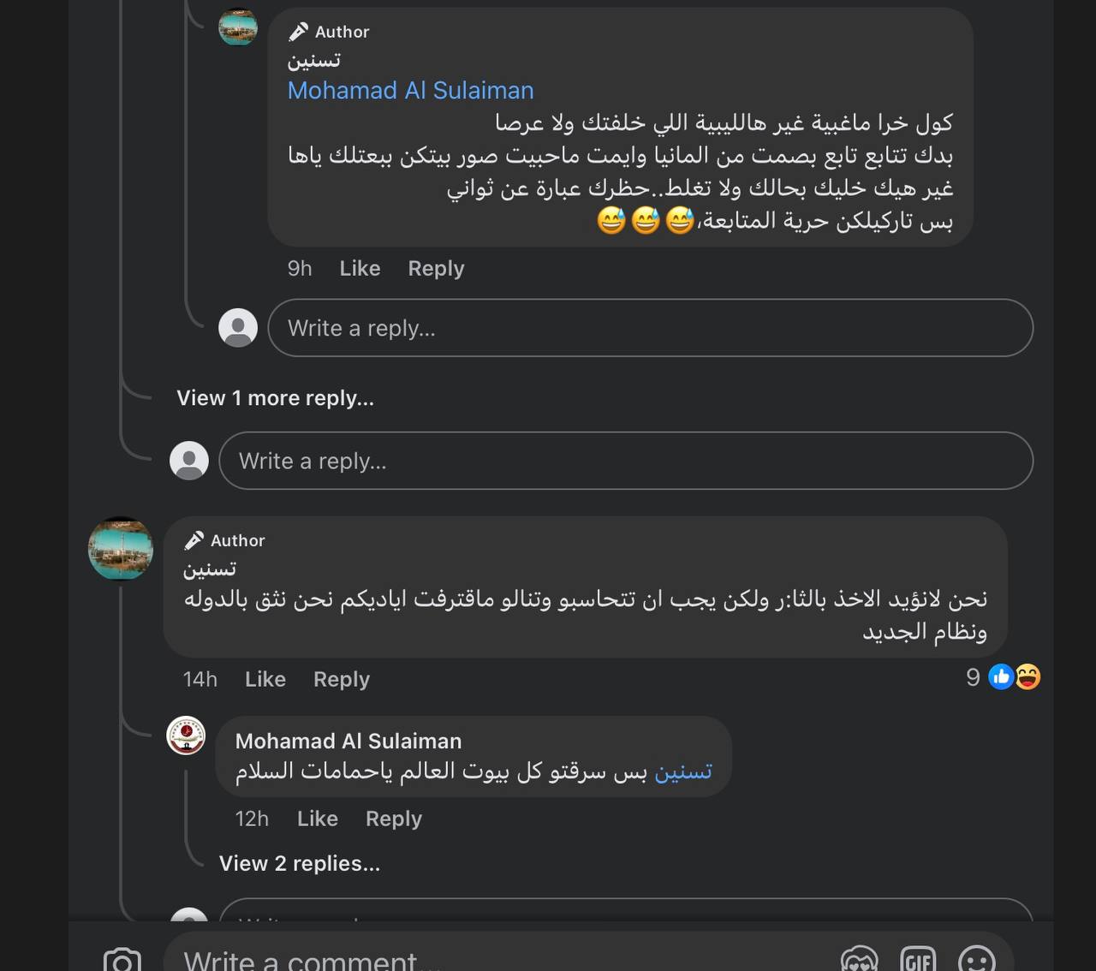Image resolution: width=1096 pixels, height=971 pixels.
Task: Like Mohamad Al Sulaiman's 12h comment
Action: [x=318, y=819]
